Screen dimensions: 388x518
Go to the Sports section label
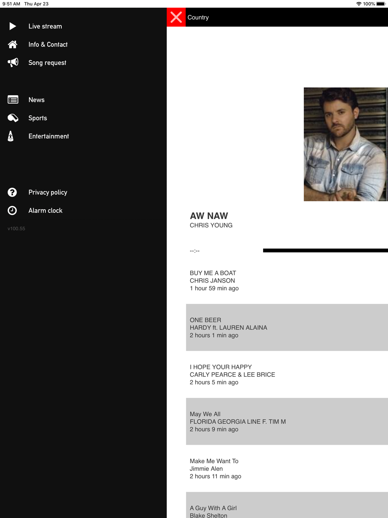[x=38, y=118]
